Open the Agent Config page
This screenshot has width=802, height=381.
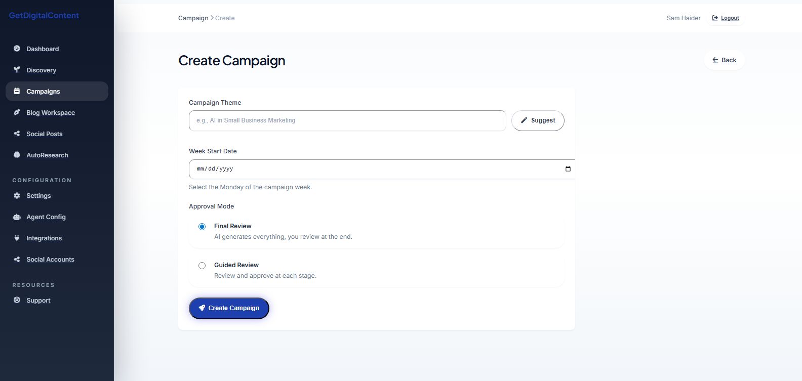(x=57, y=217)
